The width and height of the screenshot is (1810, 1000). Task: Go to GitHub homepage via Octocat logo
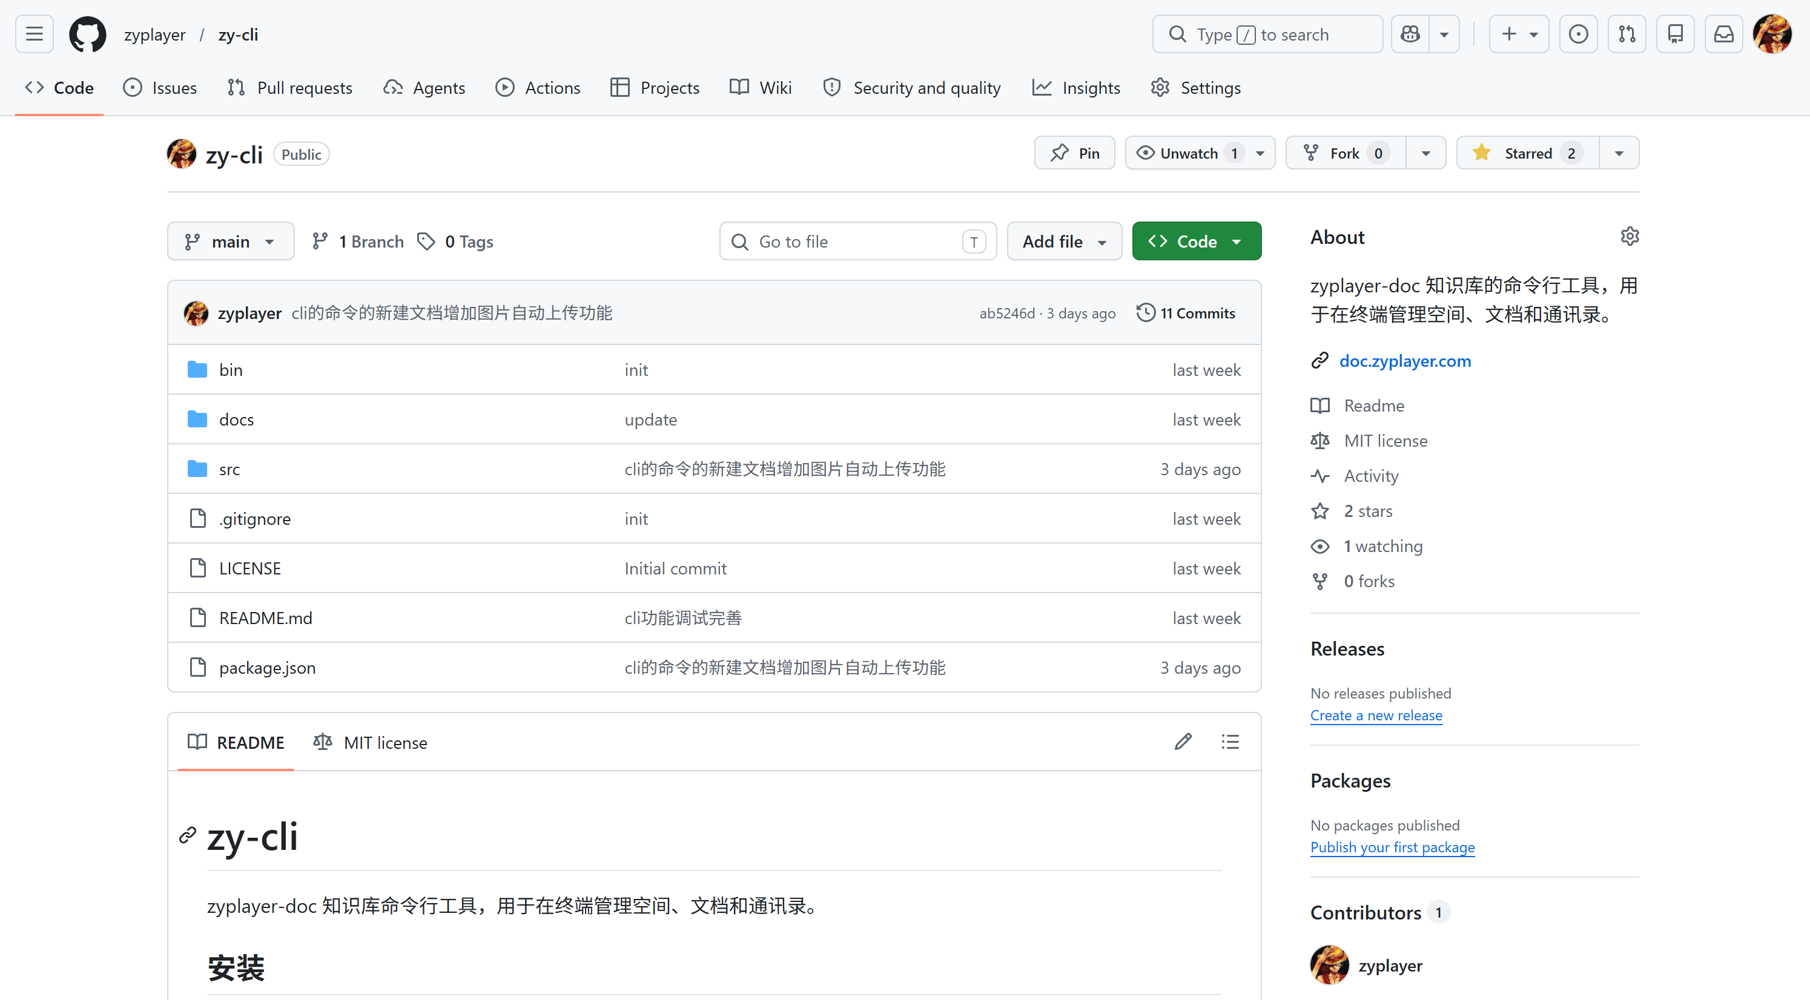pyautogui.click(x=87, y=34)
